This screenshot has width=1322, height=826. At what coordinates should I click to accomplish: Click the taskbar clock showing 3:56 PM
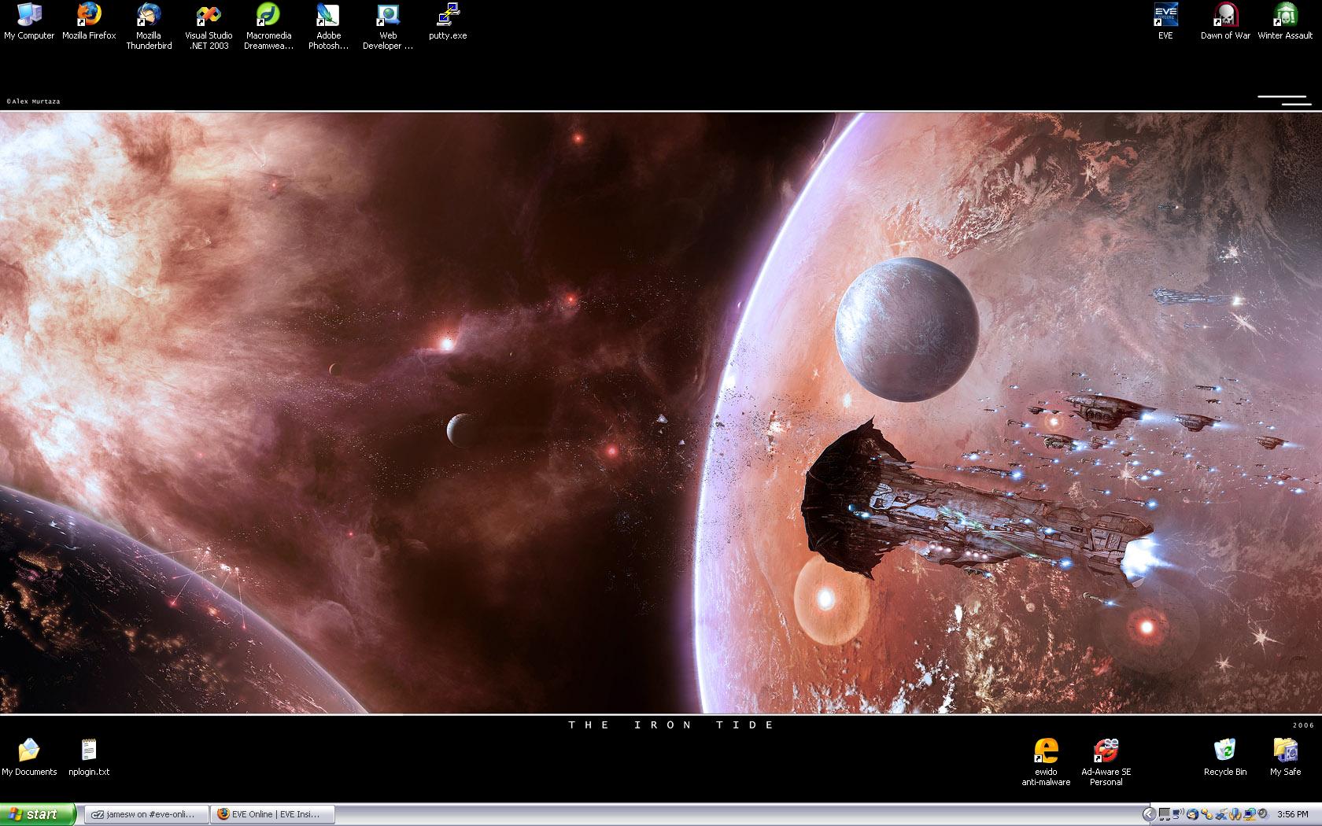(1293, 815)
